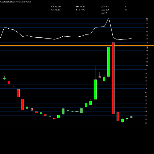Click the 30 price axis label
Viewport: 154px width, 154px height.
pyautogui.click(x=146, y=119)
